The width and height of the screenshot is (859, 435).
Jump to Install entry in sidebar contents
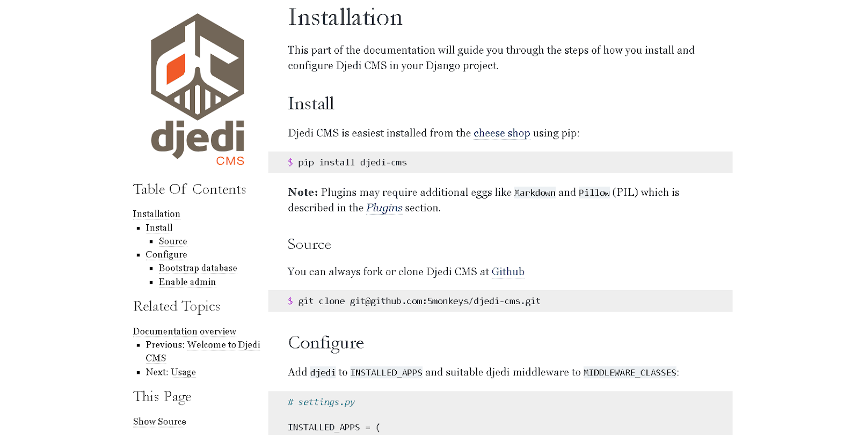pyautogui.click(x=159, y=228)
